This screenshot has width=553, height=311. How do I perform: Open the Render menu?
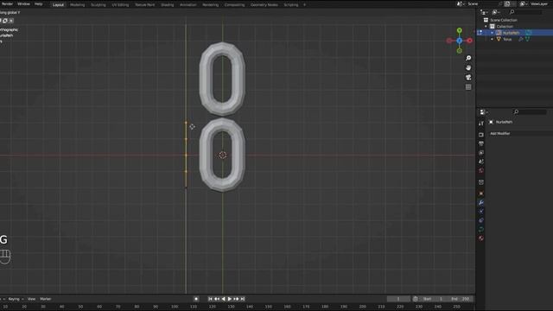click(7, 3)
